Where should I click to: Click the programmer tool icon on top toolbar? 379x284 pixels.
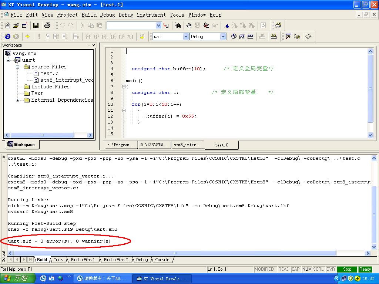(x=278, y=26)
